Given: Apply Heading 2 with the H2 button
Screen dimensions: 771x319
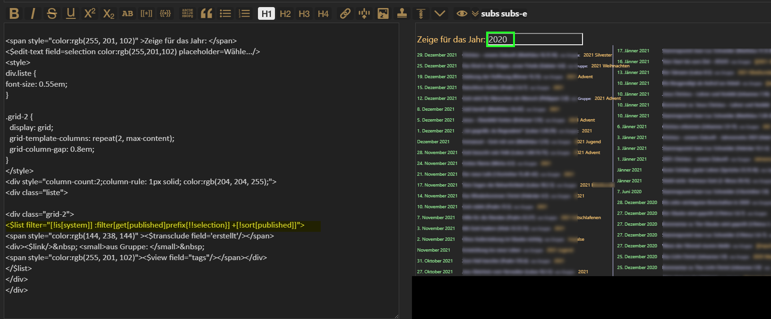Looking at the screenshot, I should [285, 14].
